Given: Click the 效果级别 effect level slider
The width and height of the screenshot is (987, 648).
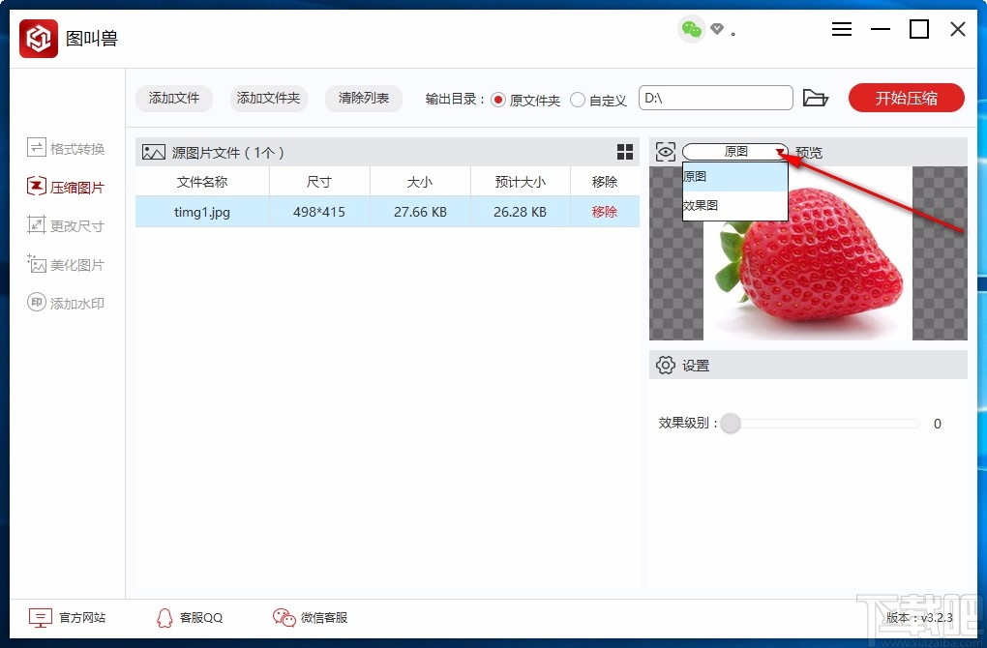Looking at the screenshot, I should tap(730, 424).
